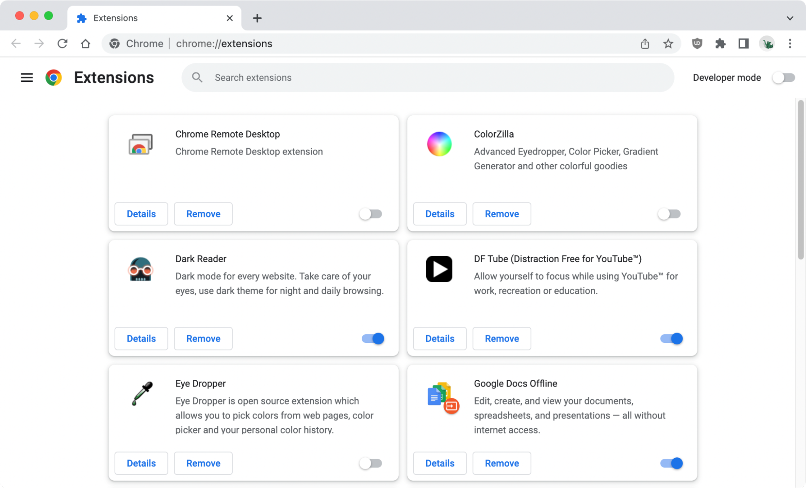Screen dimensions: 806x488
Task: Click the DF Tube play icon
Action: pos(439,269)
